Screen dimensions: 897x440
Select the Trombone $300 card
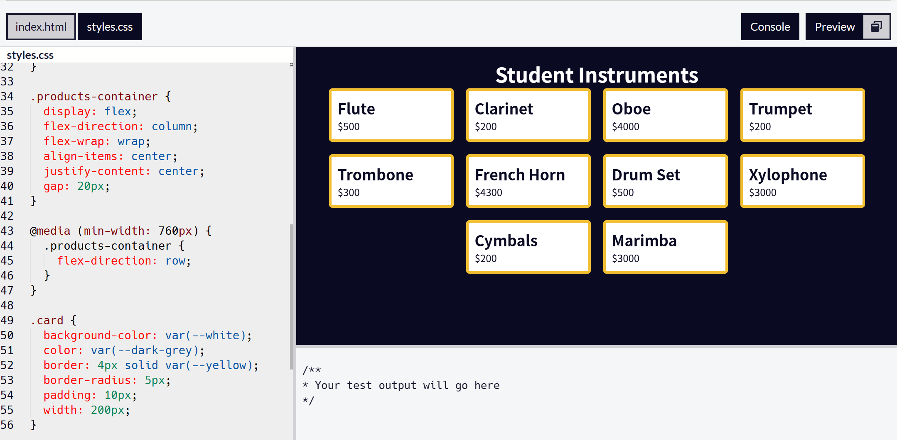[x=391, y=181]
